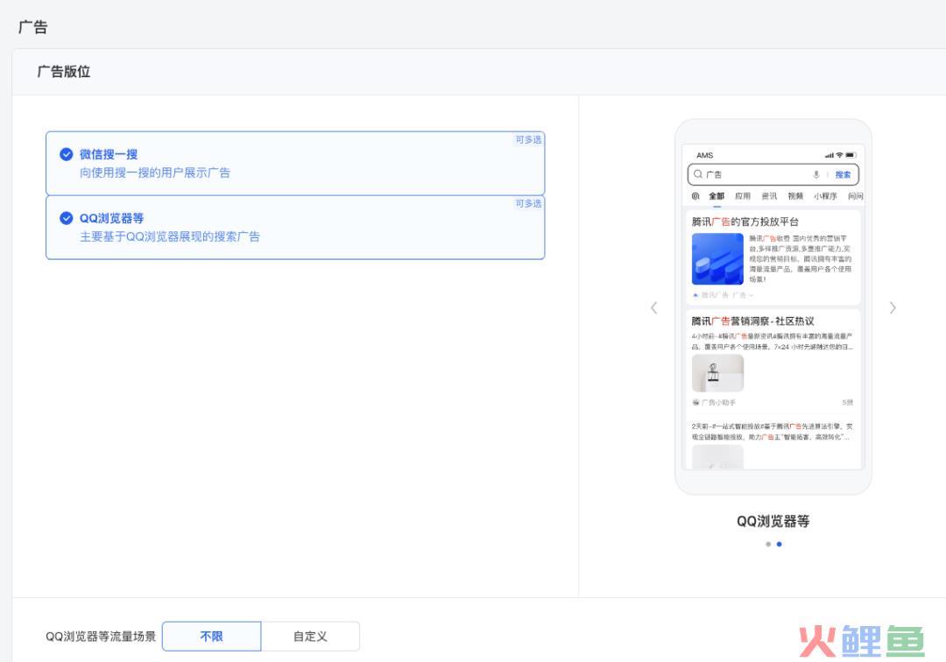Tap the magnifier icon in preview search bar

(x=697, y=174)
